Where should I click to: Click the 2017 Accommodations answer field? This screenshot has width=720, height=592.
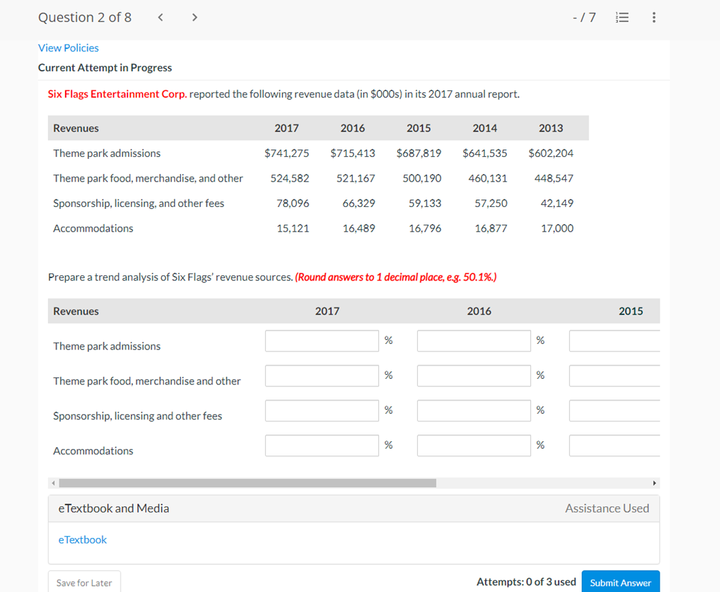321,445
